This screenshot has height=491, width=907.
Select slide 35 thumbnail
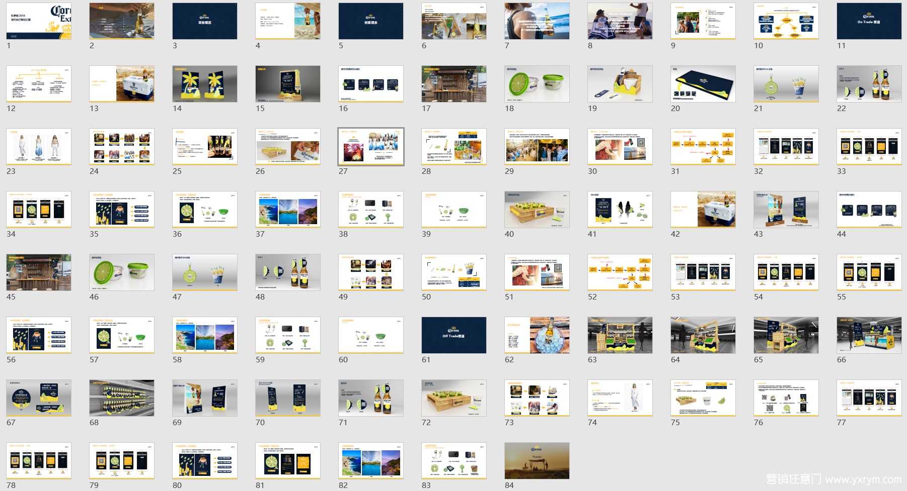122,210
